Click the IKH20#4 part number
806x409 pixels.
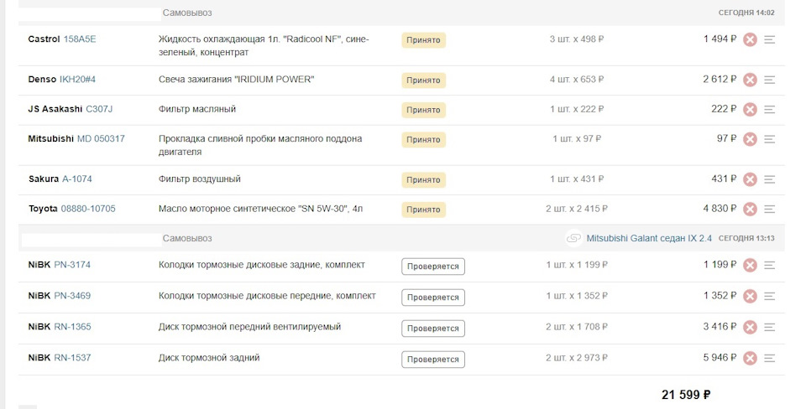tap(77, 80)
